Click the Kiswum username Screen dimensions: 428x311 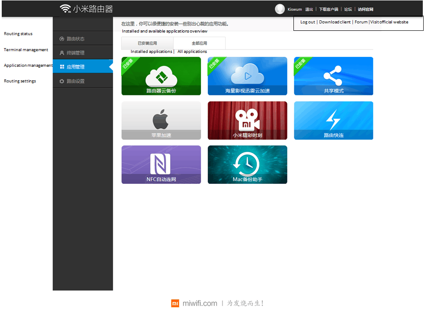click(295, 9)
